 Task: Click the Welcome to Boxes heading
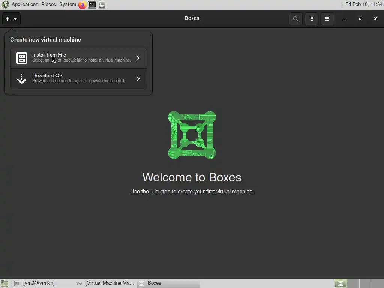(192, 177)
